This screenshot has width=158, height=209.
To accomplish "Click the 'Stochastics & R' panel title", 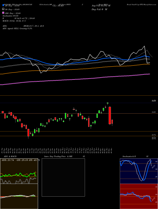I will 129,156.
